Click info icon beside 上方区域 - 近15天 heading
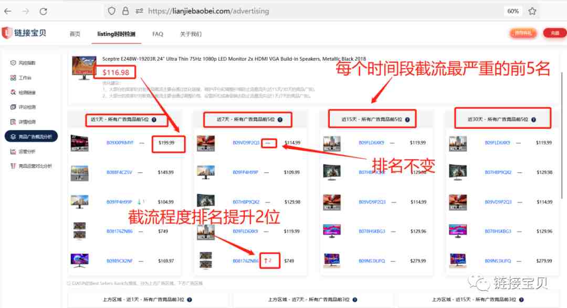 pos(521,300)
